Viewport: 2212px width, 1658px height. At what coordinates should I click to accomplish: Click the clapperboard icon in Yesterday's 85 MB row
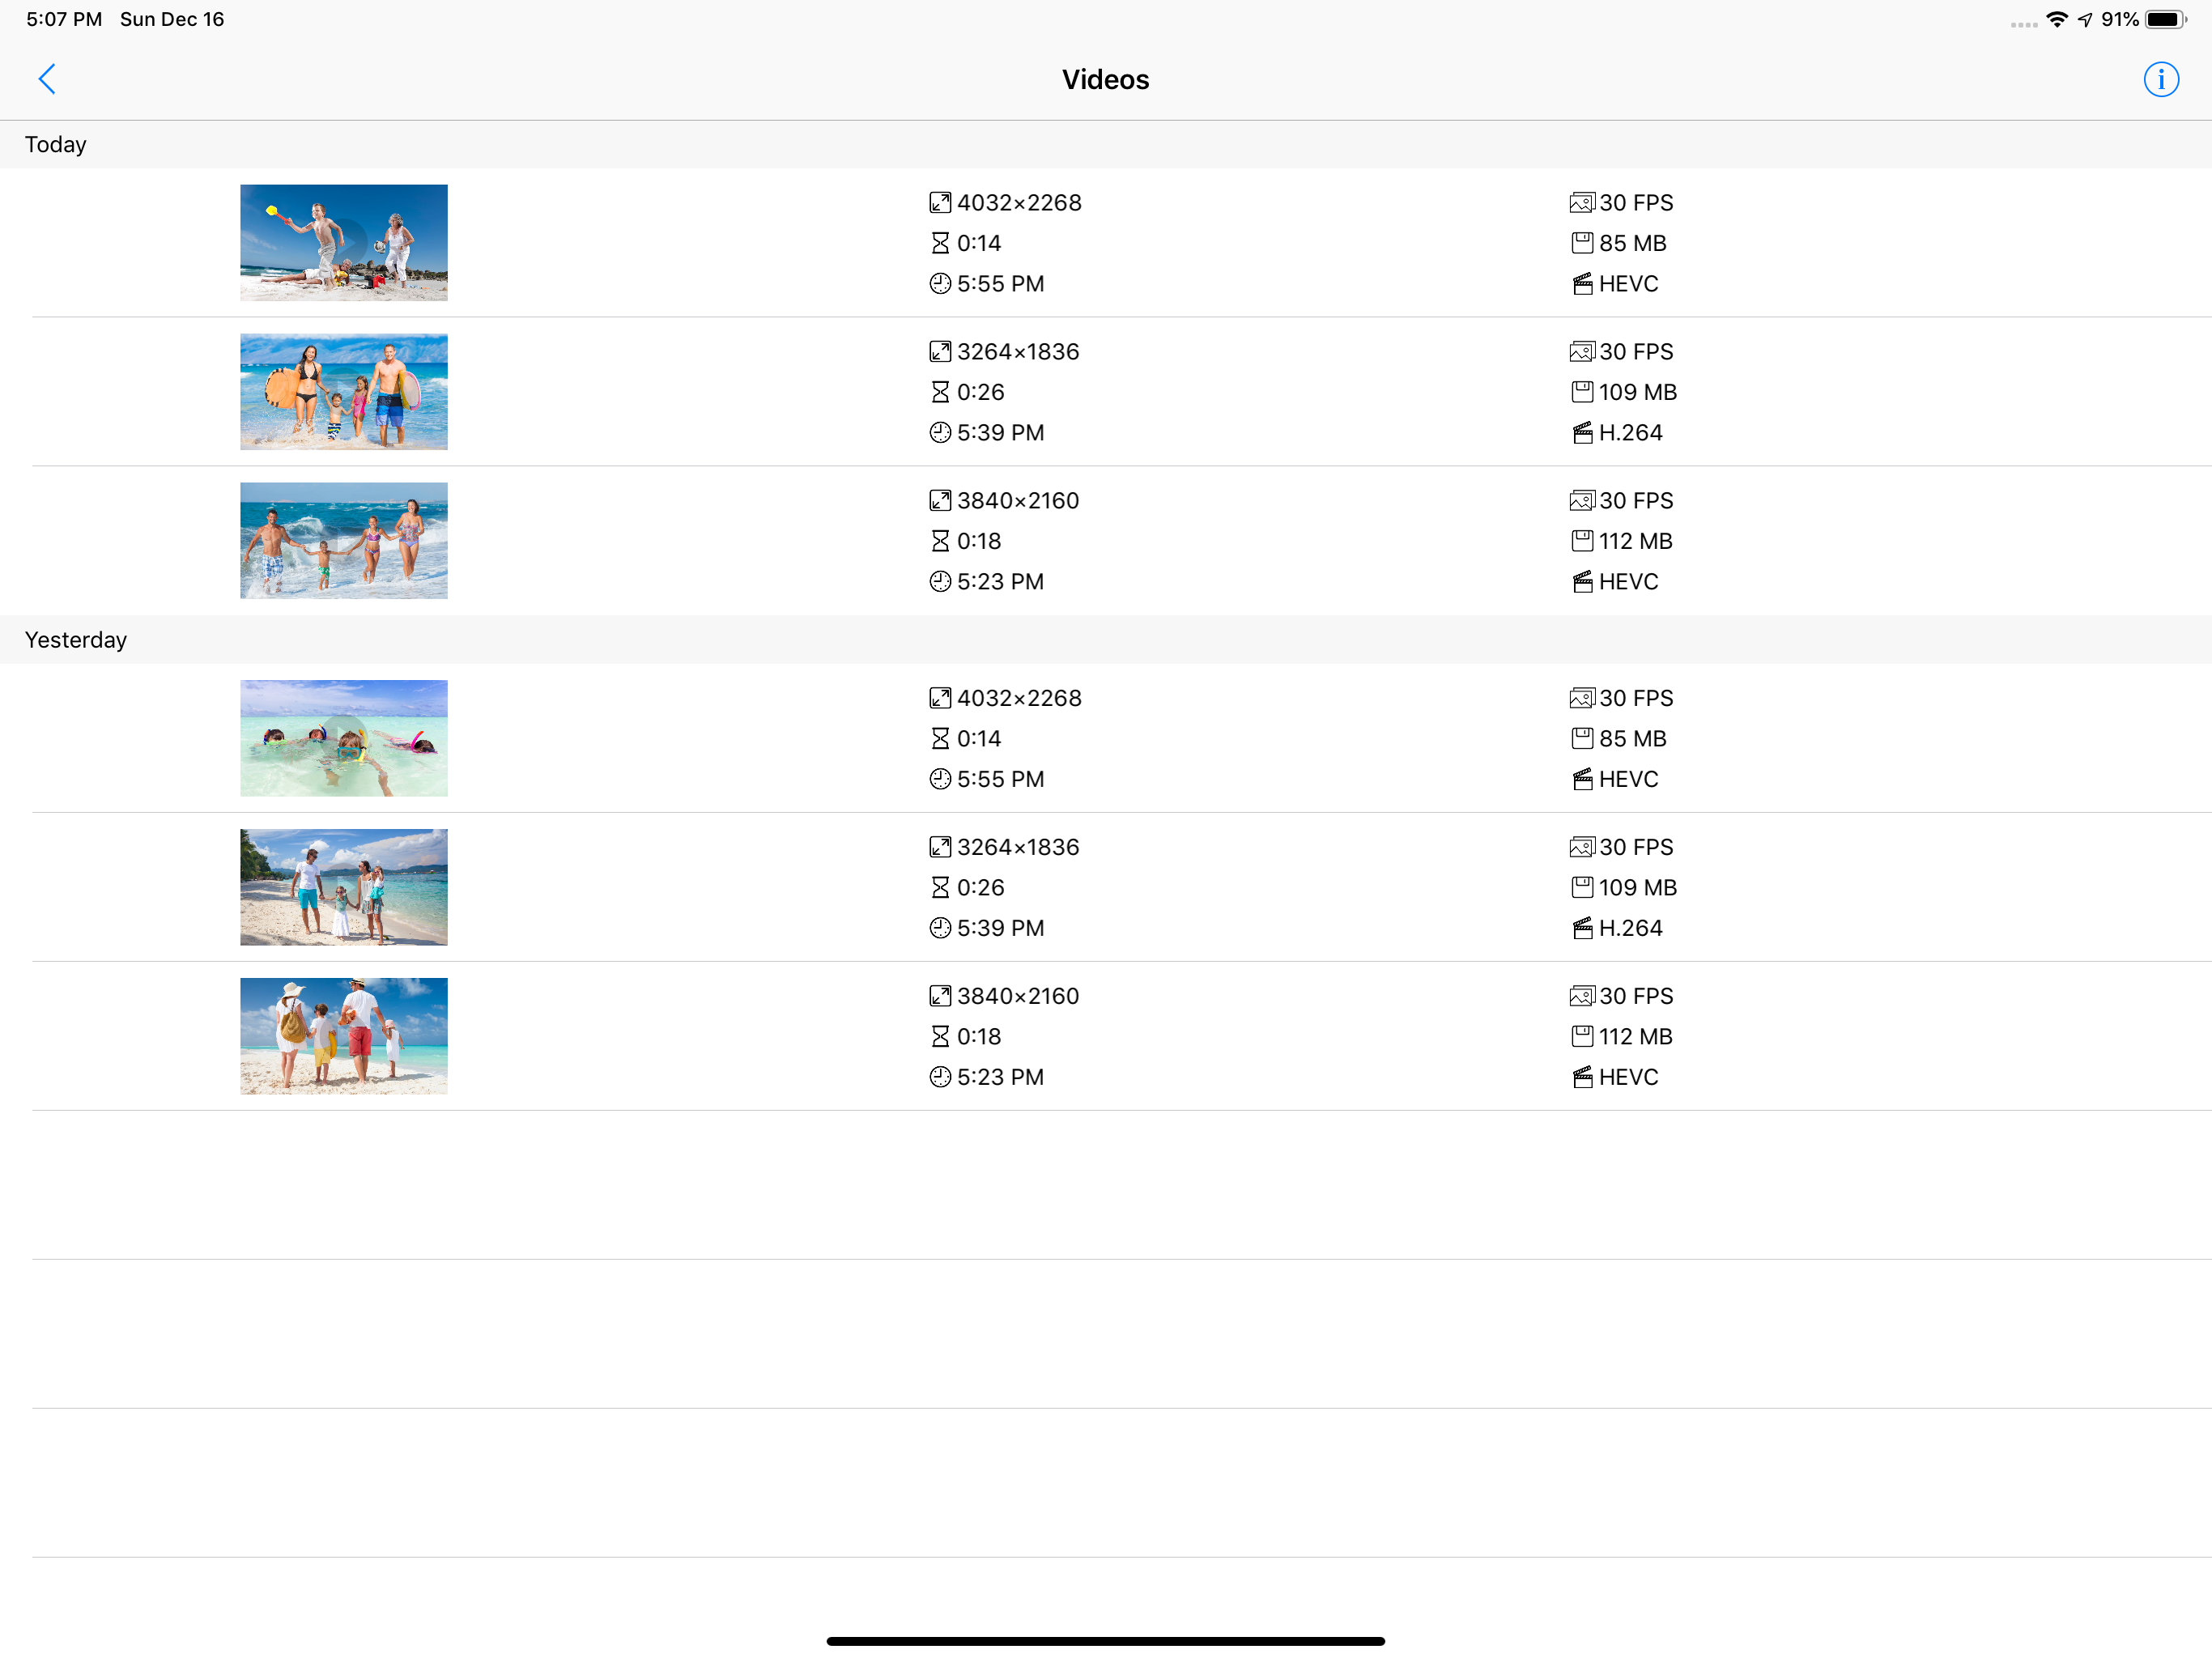1581,778
